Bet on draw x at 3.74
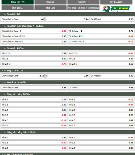Viewport: 135px width, 155px height. pos(67,19)
